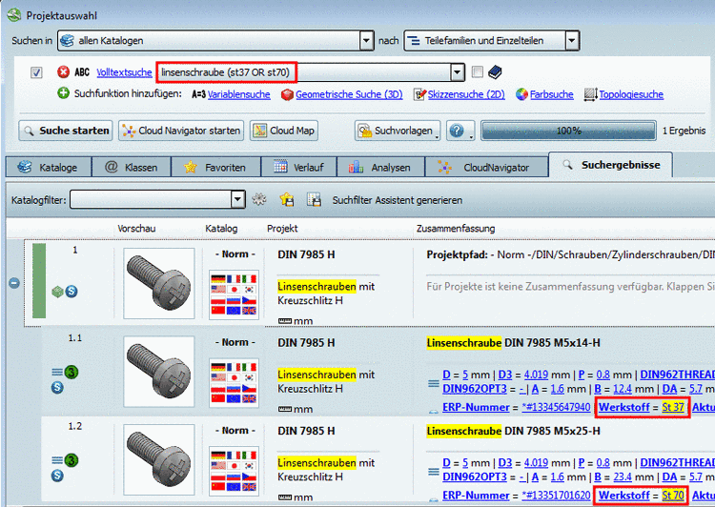Click the Topologiesuche measurement icon
The image size is (715, 507).
590,94
